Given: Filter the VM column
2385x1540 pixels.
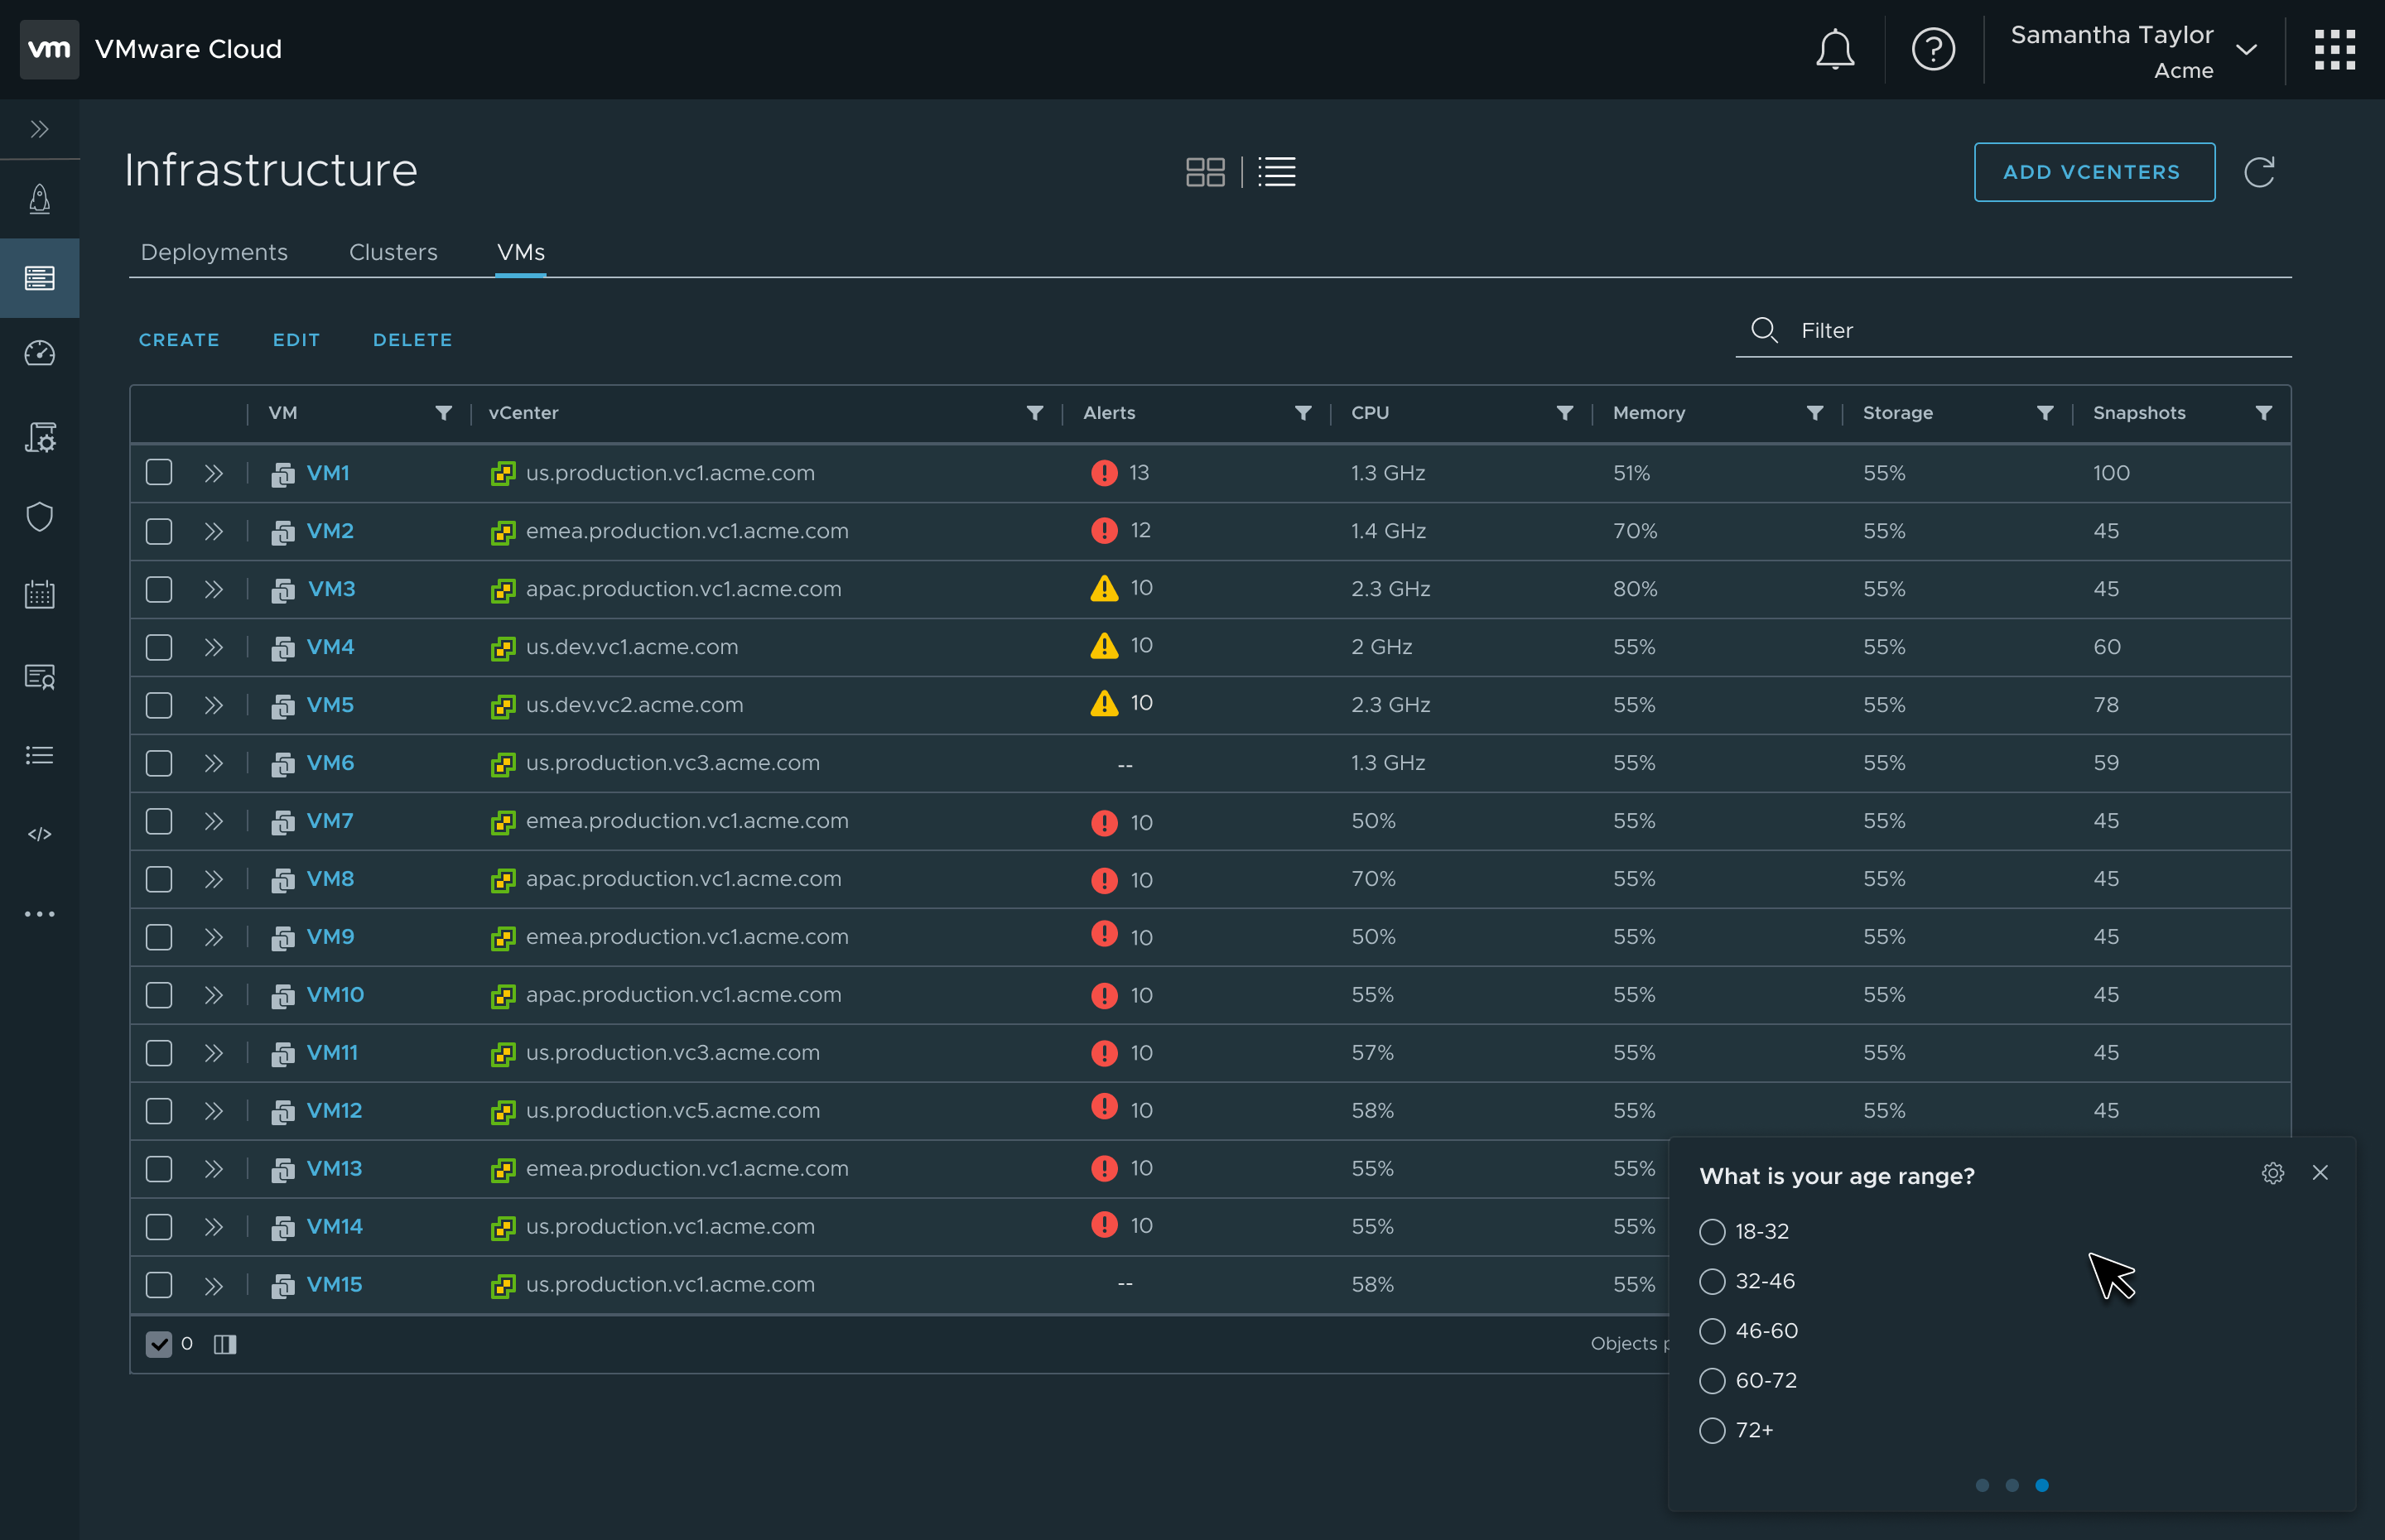Looking at the screenshot, I should [443, 413].
